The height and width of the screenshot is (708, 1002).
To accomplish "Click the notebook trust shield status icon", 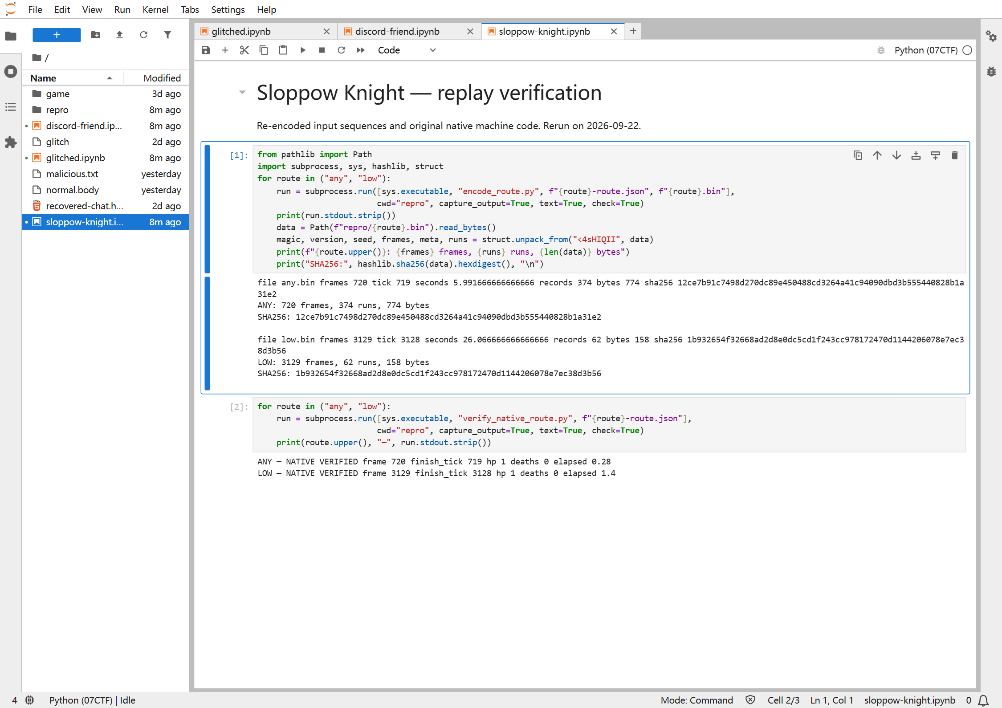I will [750, 700].
